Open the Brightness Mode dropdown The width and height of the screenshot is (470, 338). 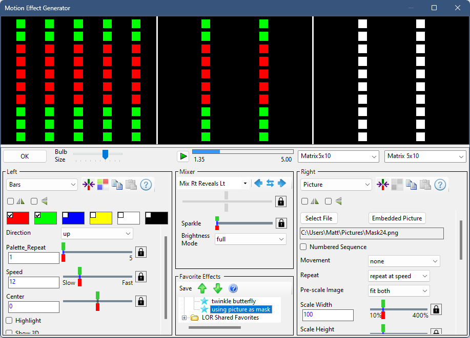[x=251, y=239]
